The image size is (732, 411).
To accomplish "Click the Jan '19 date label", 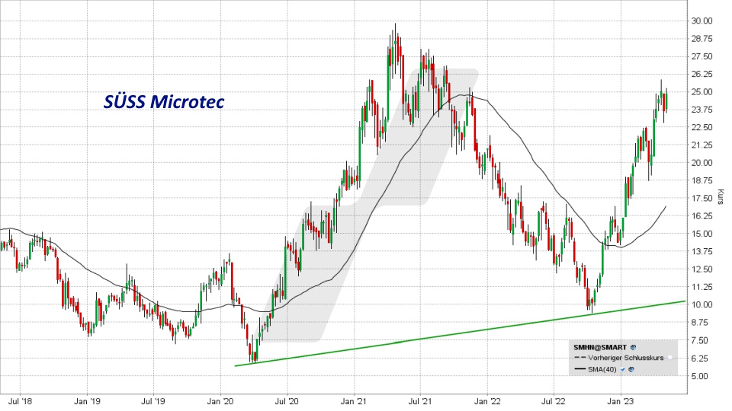I will [x=87, y=401].
